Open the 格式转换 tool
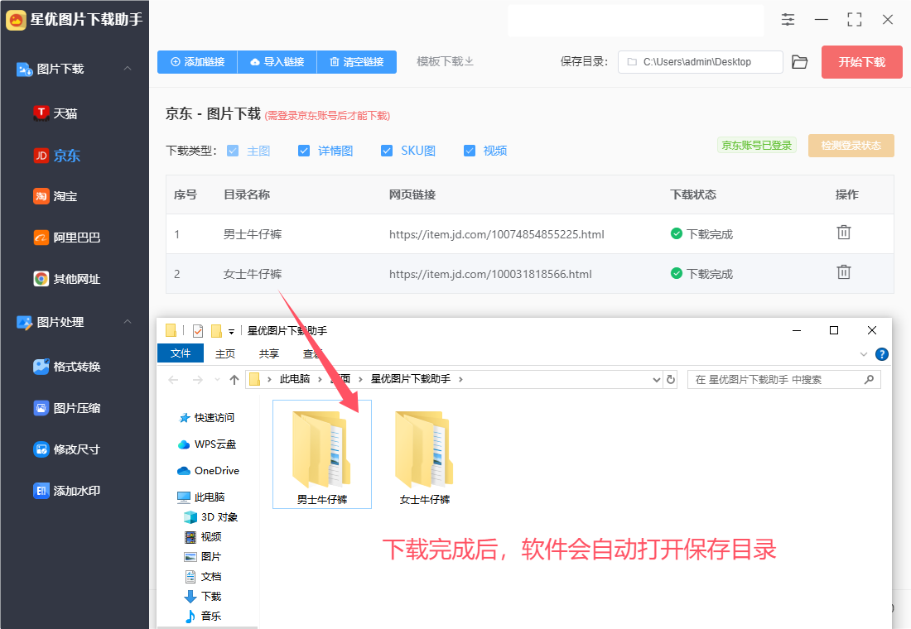The height and width of the screenshot is (629, 911). click(67, 367)
